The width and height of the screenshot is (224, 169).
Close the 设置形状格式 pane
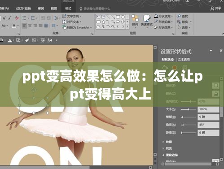pos(221,51)
